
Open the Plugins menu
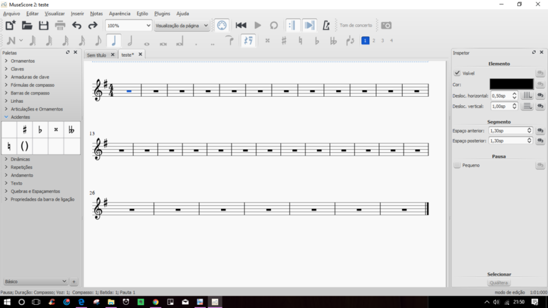pyautogui.click(x=162, y=13)
